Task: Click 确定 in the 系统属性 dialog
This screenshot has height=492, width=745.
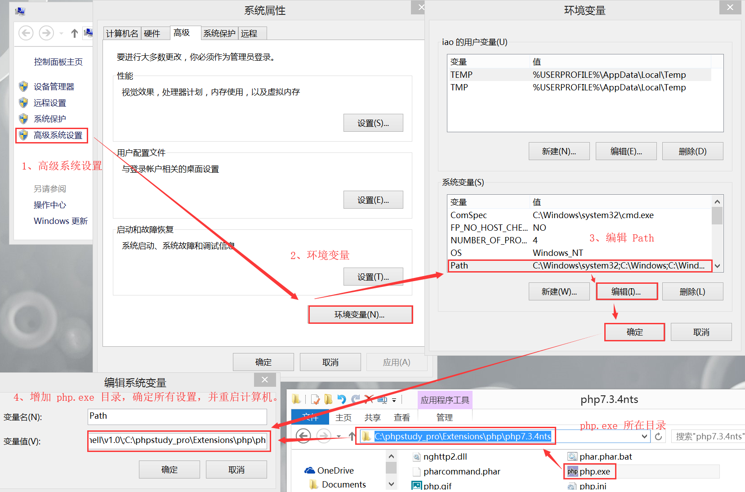Action: click(263, 362)
